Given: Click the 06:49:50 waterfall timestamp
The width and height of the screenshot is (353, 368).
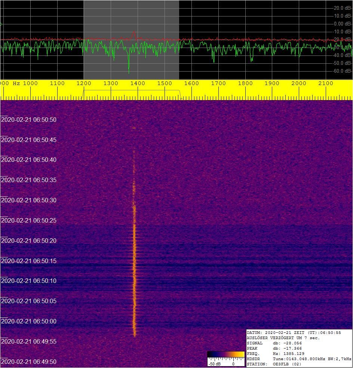Looking at the screenshot, I should point(29,362).
